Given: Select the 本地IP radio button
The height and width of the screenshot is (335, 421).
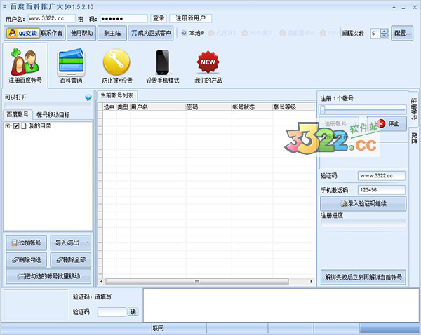Looking at the screenshot, I should click(184, 33).
